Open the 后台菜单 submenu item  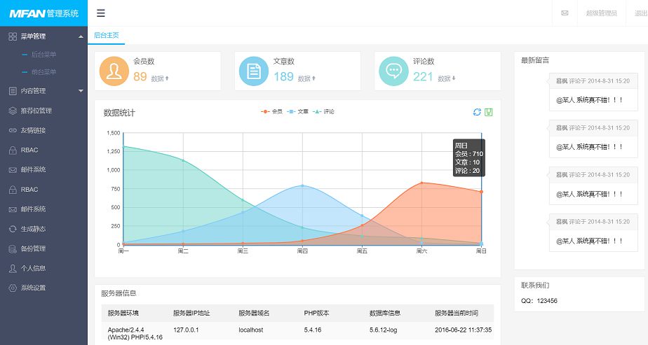pos(43,54)
